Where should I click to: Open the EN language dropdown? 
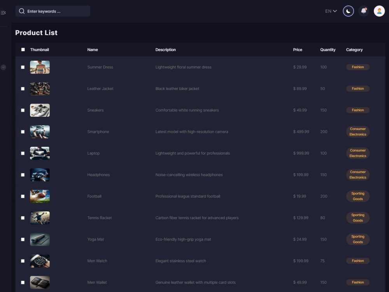click(x=331, y=11)
